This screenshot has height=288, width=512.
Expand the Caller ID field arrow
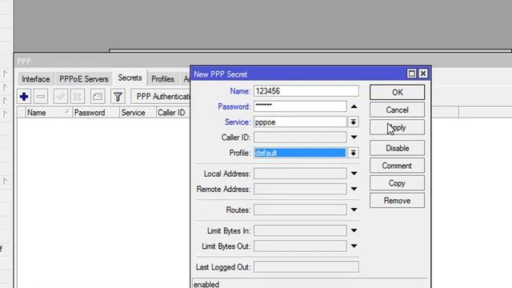(354, 138)
